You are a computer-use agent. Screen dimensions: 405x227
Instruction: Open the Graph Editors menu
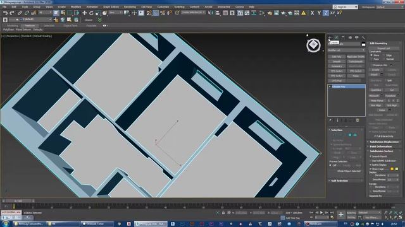[111, 7]
